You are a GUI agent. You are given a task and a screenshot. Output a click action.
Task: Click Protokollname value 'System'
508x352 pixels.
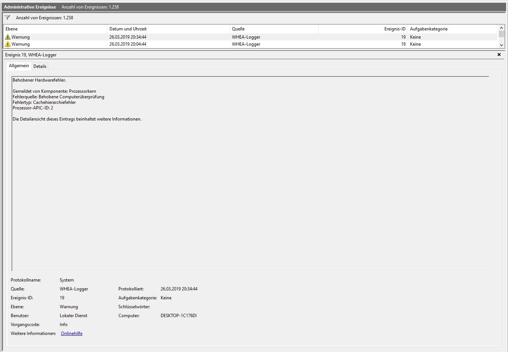coord(67,280)
